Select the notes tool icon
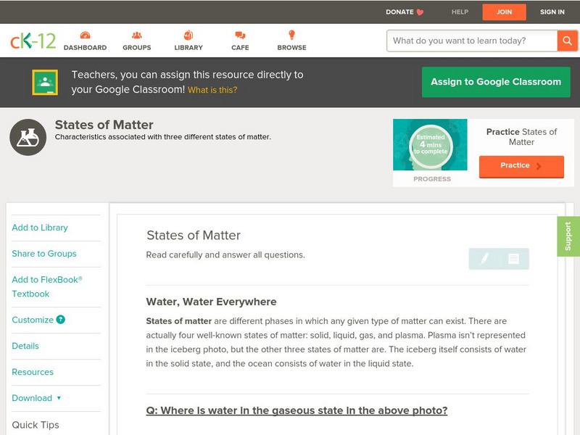The width and height of the screenshot is (580, 435). (513, 259)
